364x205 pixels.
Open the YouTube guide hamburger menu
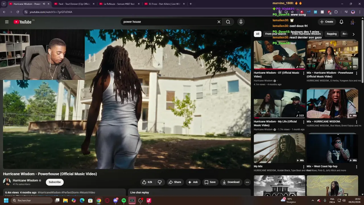click(7, 22)
